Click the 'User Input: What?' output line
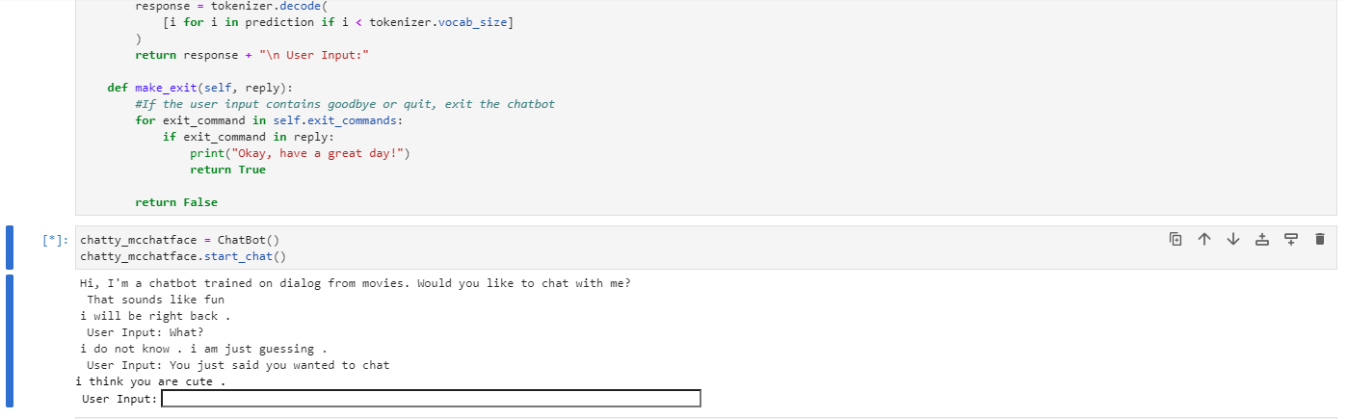 pos(145,332)
